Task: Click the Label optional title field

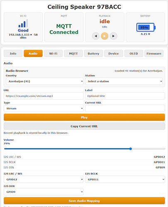Action: pyautogui.click(x=125, y=96)
